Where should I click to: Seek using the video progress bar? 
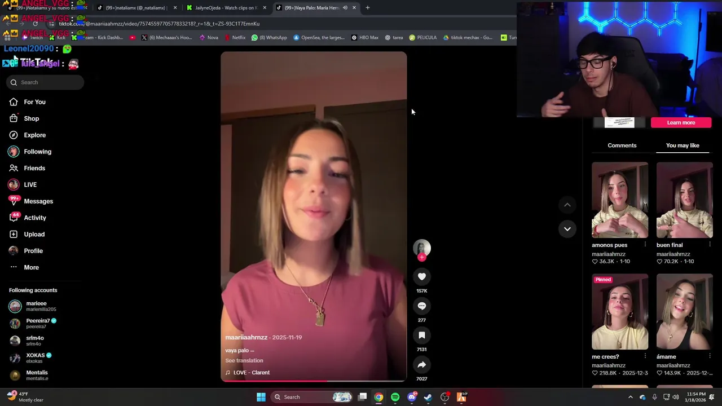(314, 381)
